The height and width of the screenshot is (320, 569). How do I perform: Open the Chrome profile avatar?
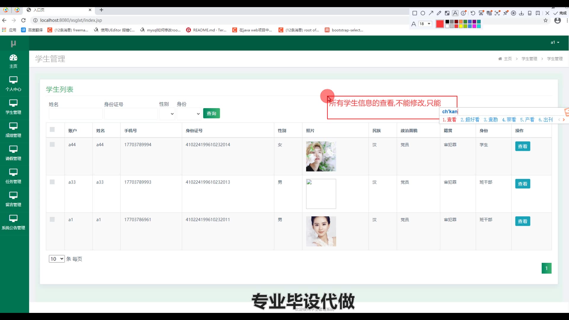(557, 20)
